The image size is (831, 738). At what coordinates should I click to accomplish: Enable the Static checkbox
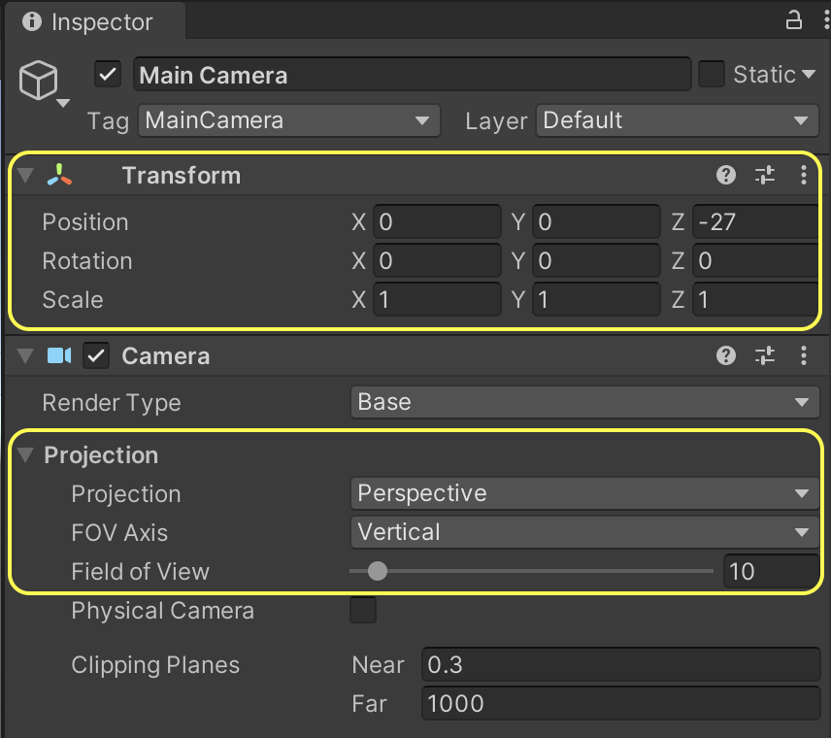click(x=712, y=75)
